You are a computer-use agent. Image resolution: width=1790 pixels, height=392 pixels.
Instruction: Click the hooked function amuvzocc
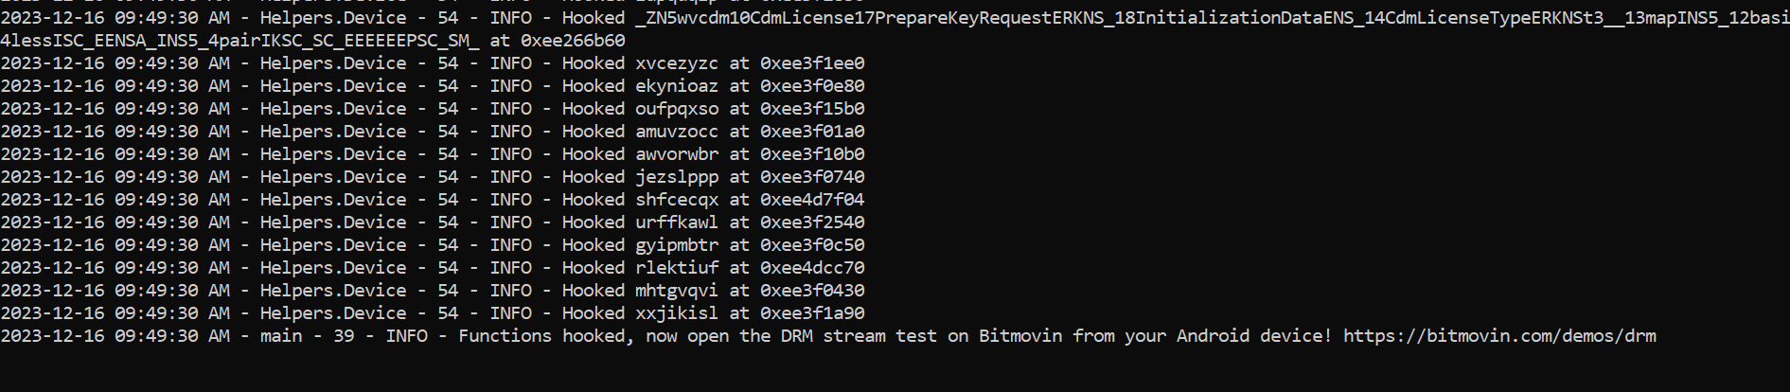coord(677,132)
